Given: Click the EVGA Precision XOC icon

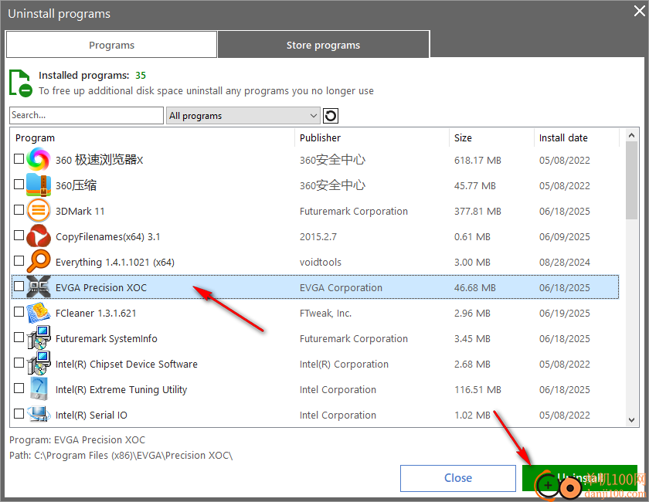Looking at the screenshot, I should click(39, 287).
